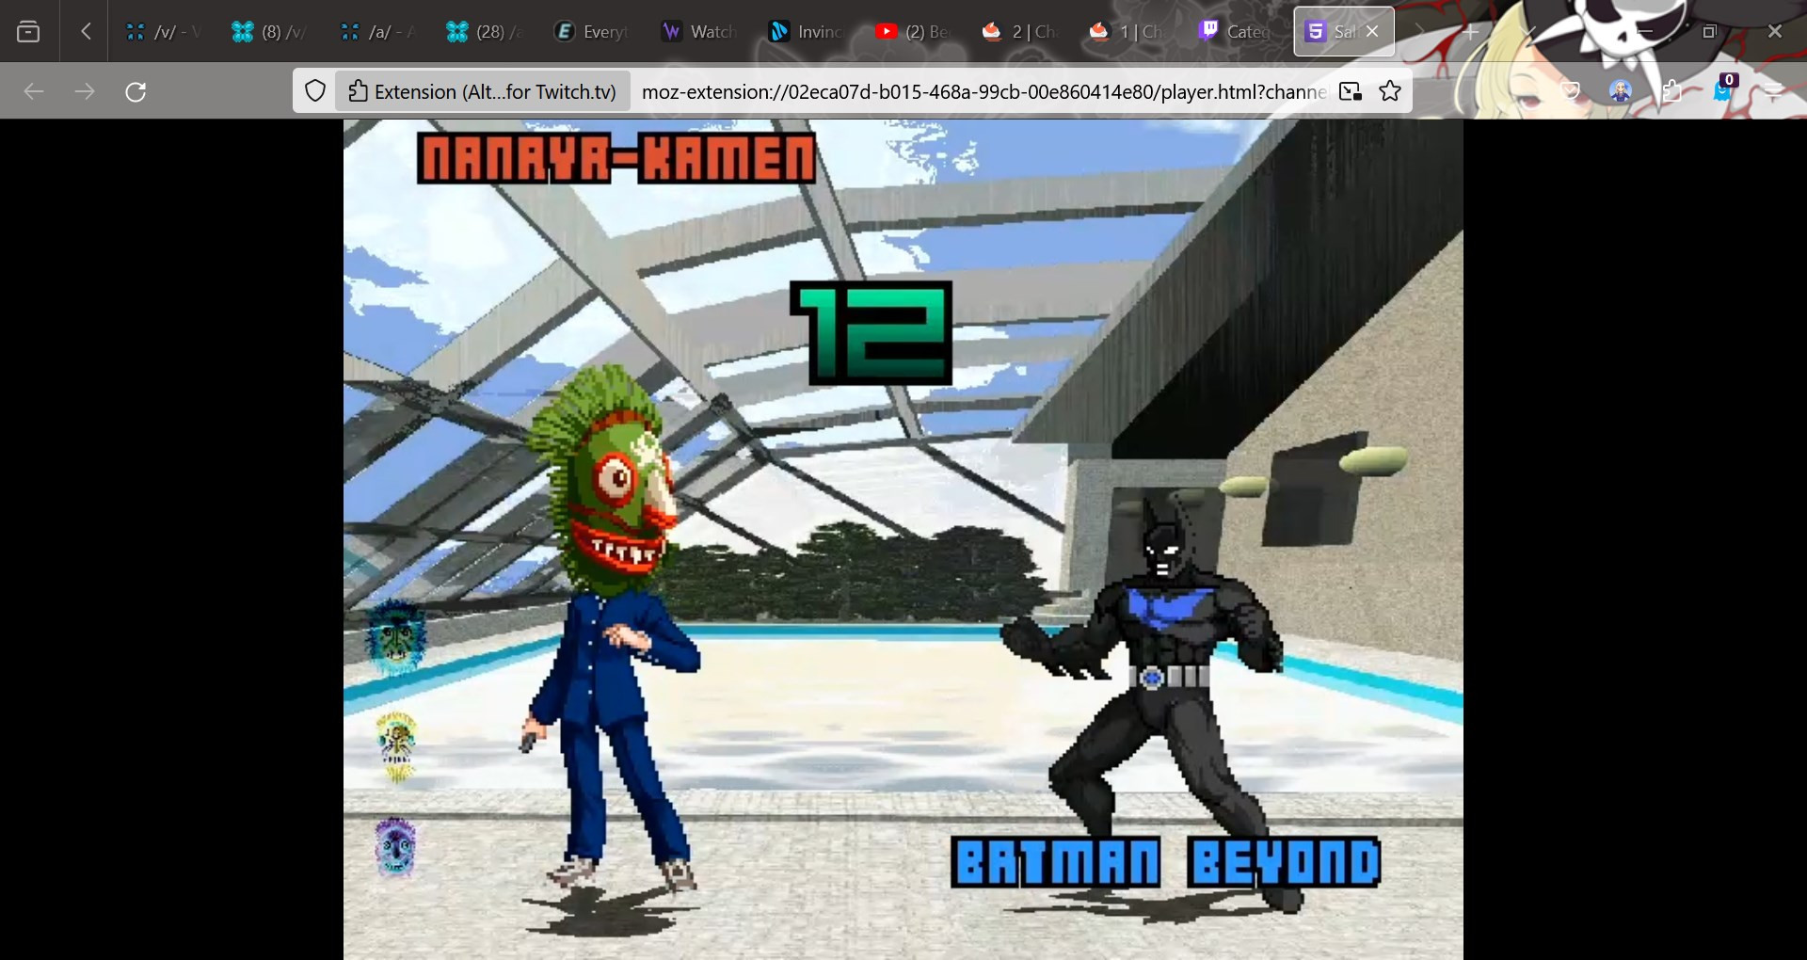Image resolution: width=1807 pixels, height=960 pixels.
Task: Close the active Sal tab
Action: coord(1372,31)
